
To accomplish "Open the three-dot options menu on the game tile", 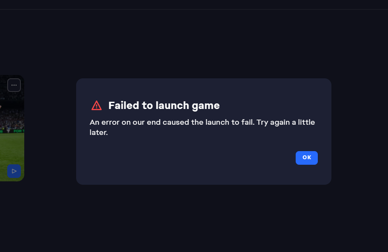I will coord(14,85).
